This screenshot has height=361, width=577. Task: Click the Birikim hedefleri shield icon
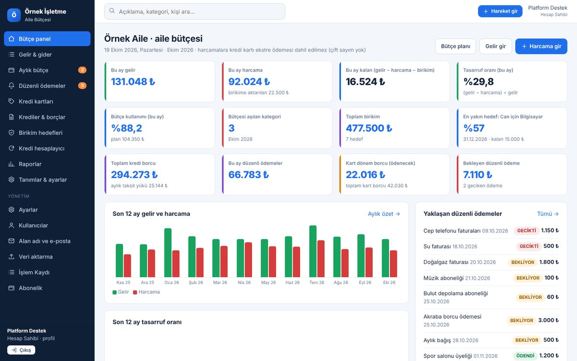12,133
